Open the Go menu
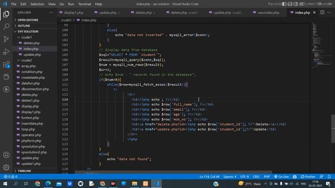335x188 pixels. pos(62,4)
